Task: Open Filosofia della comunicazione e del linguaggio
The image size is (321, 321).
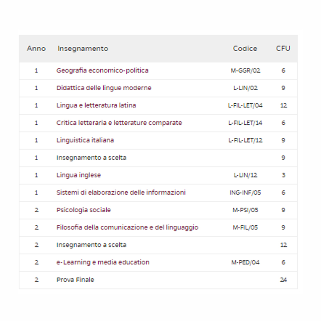Action: tap(127, 227)
